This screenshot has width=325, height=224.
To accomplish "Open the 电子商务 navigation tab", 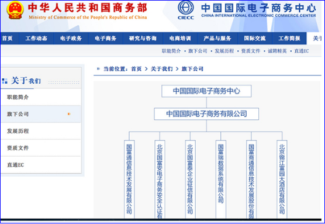I will 106,39.
